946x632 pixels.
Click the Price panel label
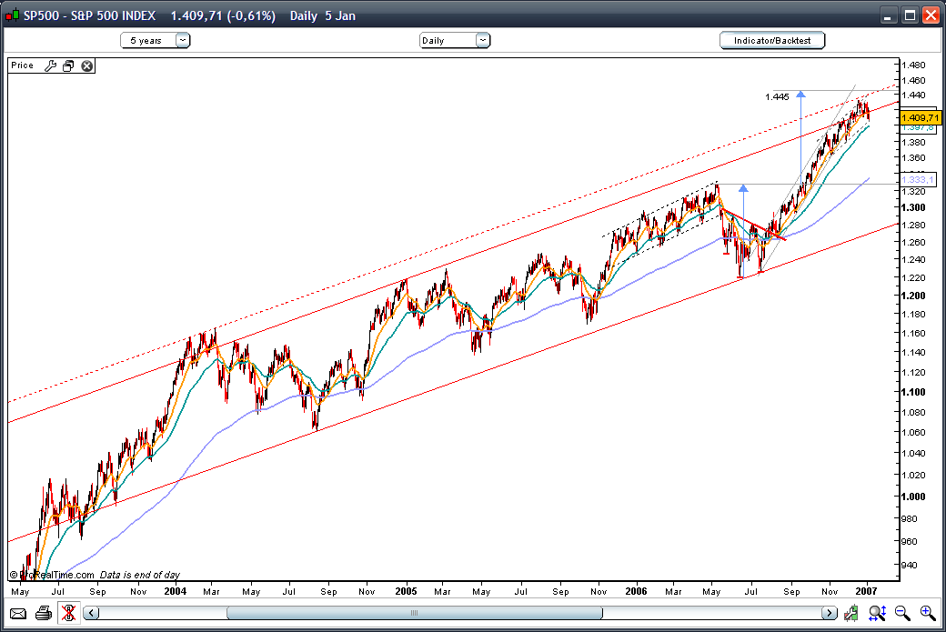click(x=23, y=65)
